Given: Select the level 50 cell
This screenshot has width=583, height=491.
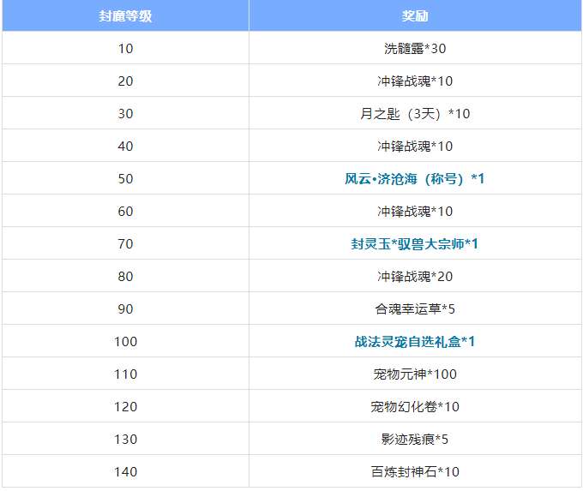Looking at the screenshot, I should (125, 179).
